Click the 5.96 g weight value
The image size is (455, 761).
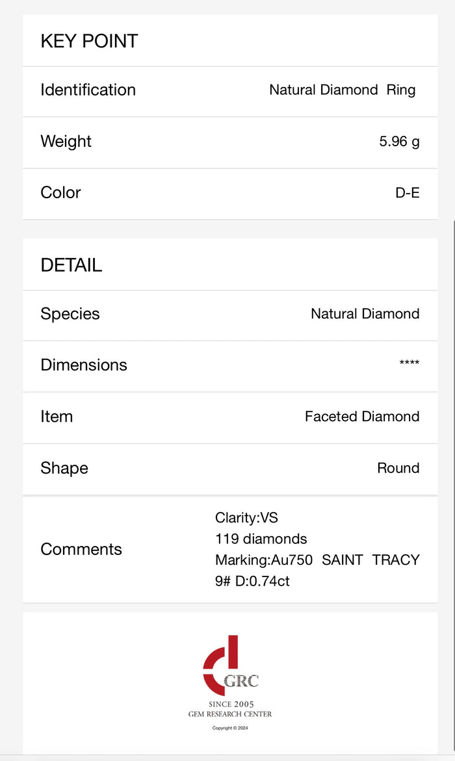(399, 141)
